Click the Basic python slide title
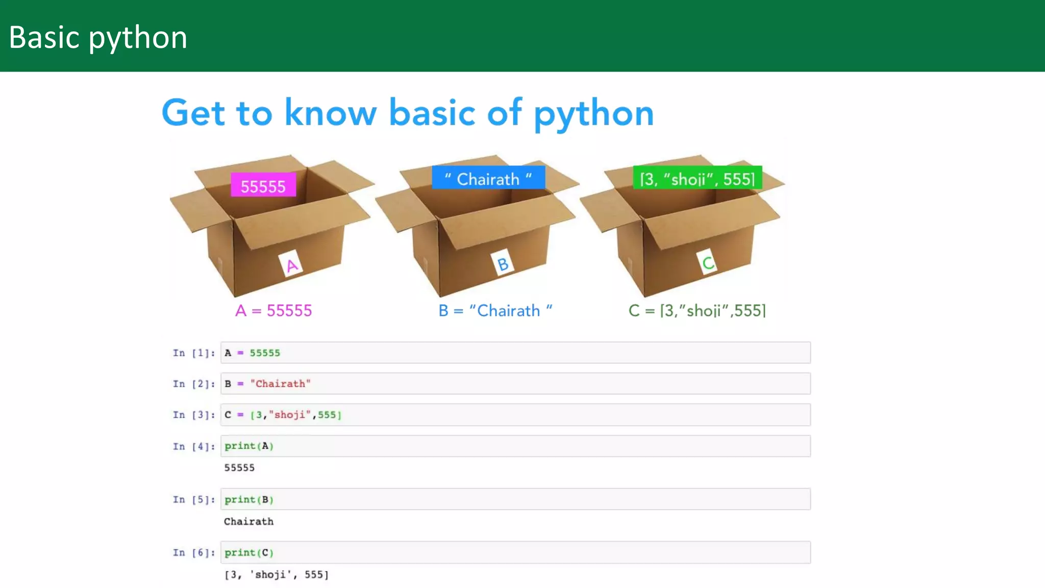 click(x=98, y=38)
